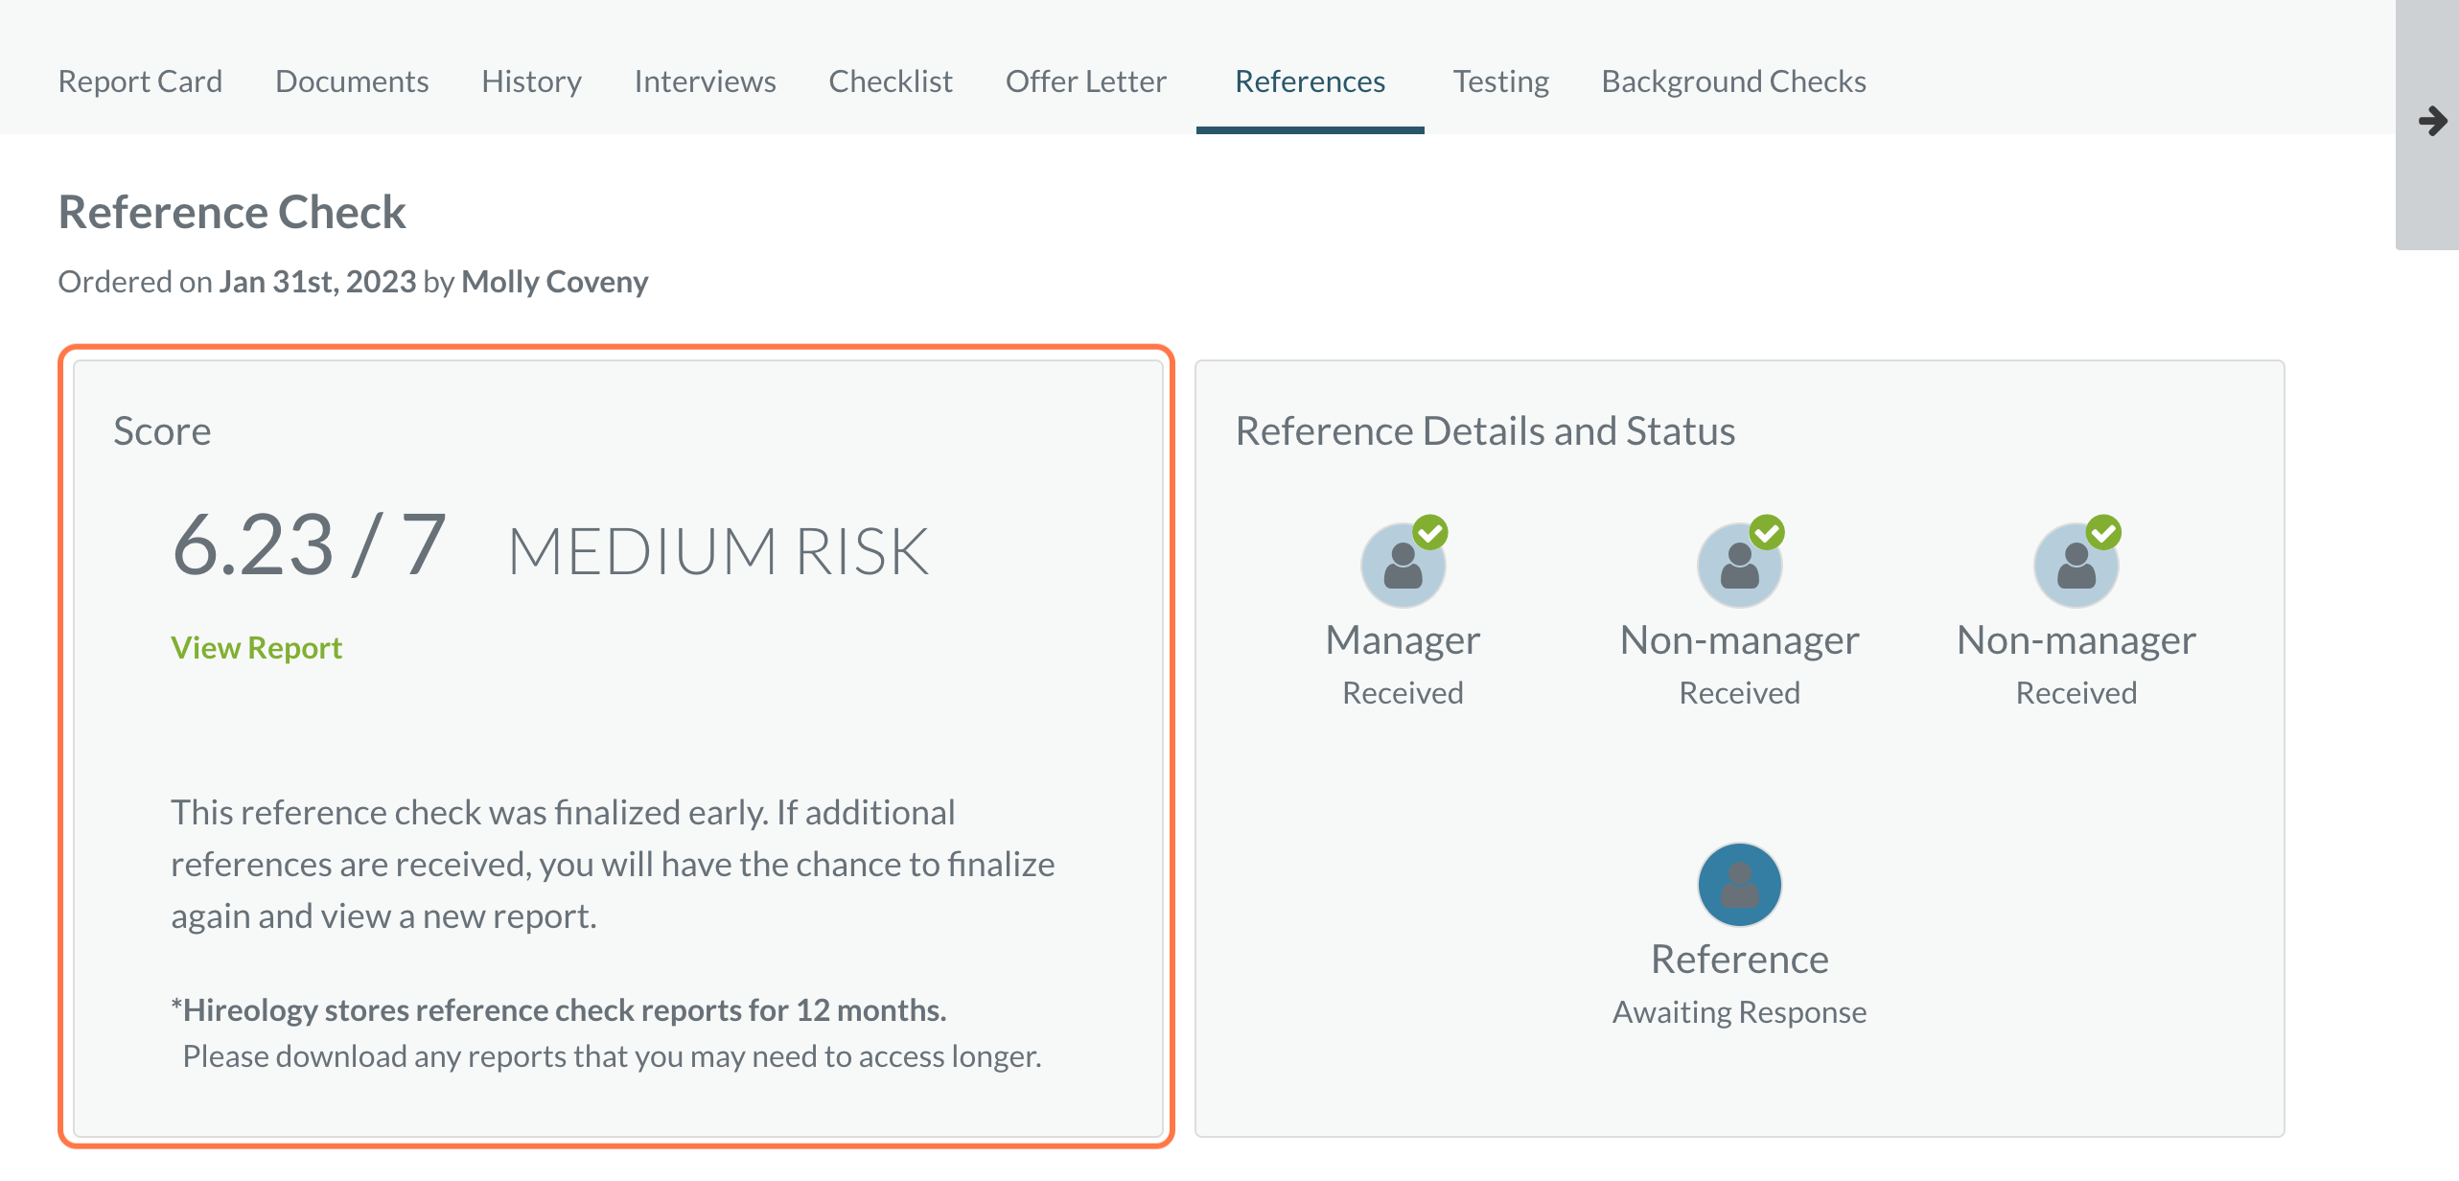Open the Report Card tab
The width and height of the screenshot is (2459, 1181).
(140, 81)
